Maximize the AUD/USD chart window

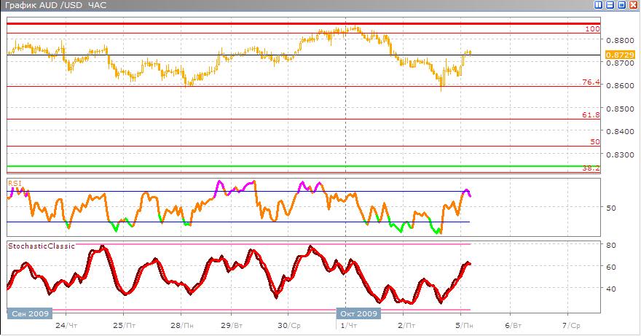pyautogui.click(x=622, y=5)
